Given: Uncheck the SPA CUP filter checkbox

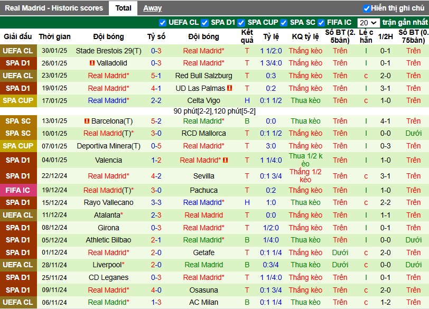Looking at the screenshot, I should 241,23.
